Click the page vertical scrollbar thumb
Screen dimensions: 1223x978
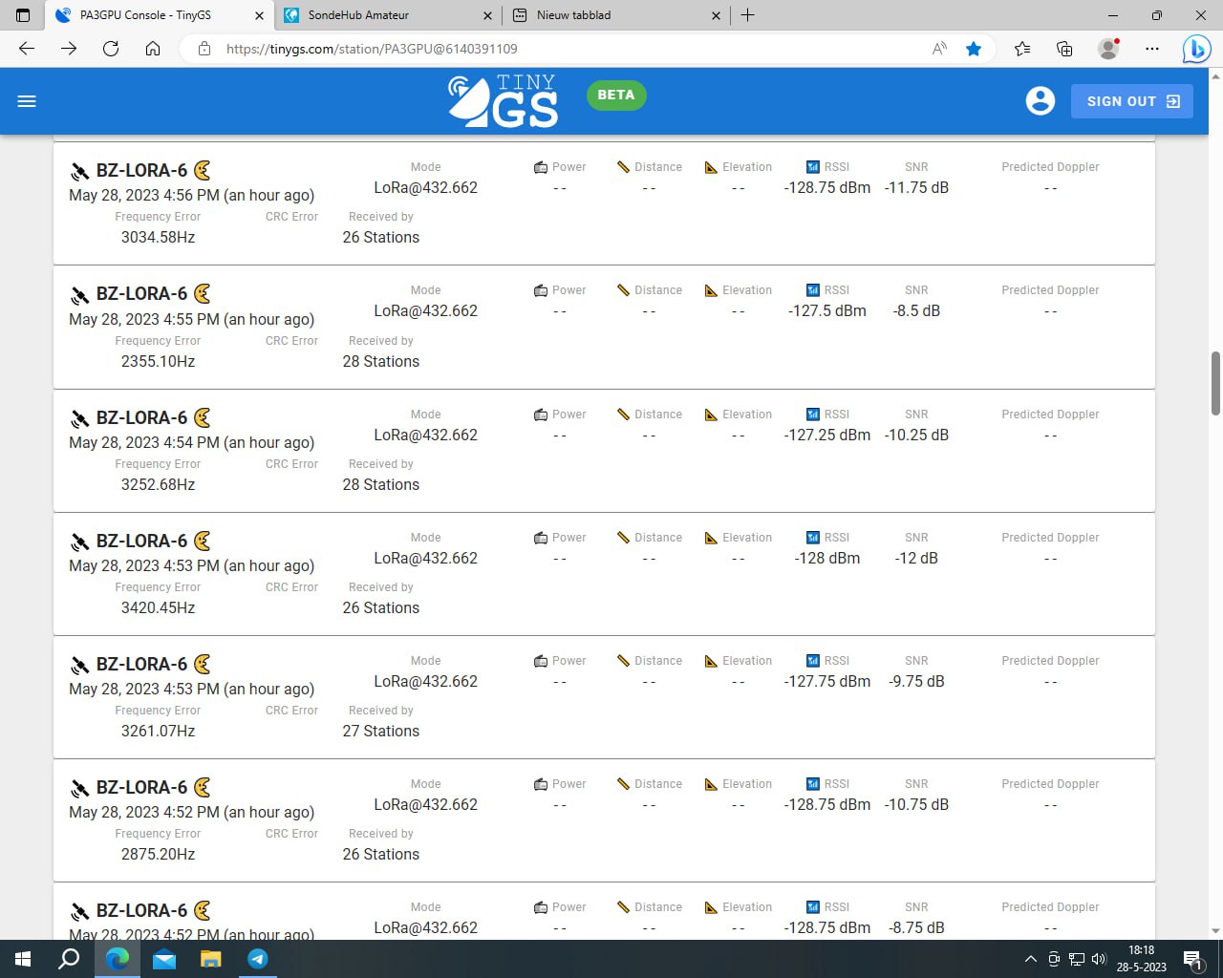coord(1215,383)
